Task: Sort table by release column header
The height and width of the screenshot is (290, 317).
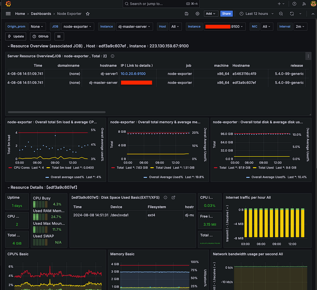Action: click(297, 66)
